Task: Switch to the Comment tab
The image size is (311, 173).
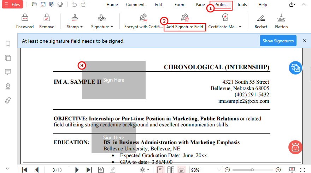Action: 135,5
